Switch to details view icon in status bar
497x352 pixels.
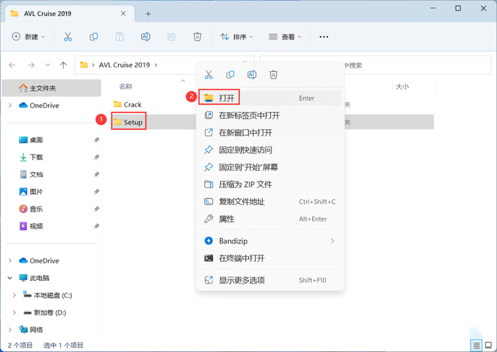[476, 345]
